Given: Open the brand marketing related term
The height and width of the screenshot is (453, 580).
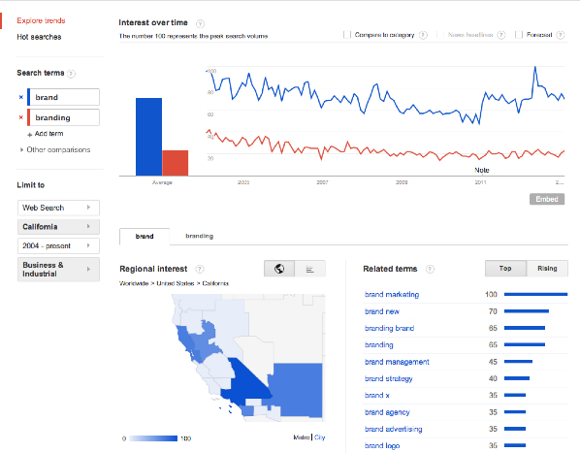Looking at the screenshot, I should [x=392, y=294].
